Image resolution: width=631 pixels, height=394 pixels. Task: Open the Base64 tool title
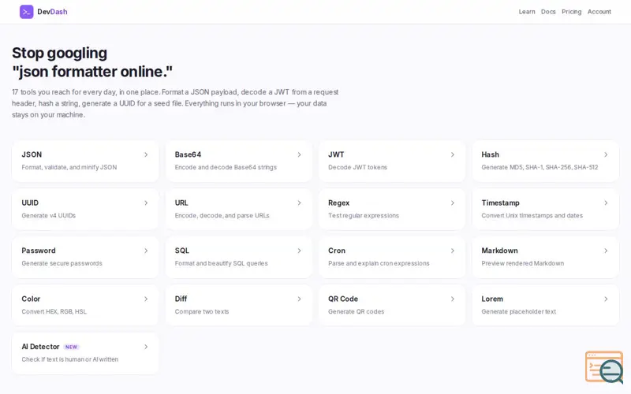point(188,154)
